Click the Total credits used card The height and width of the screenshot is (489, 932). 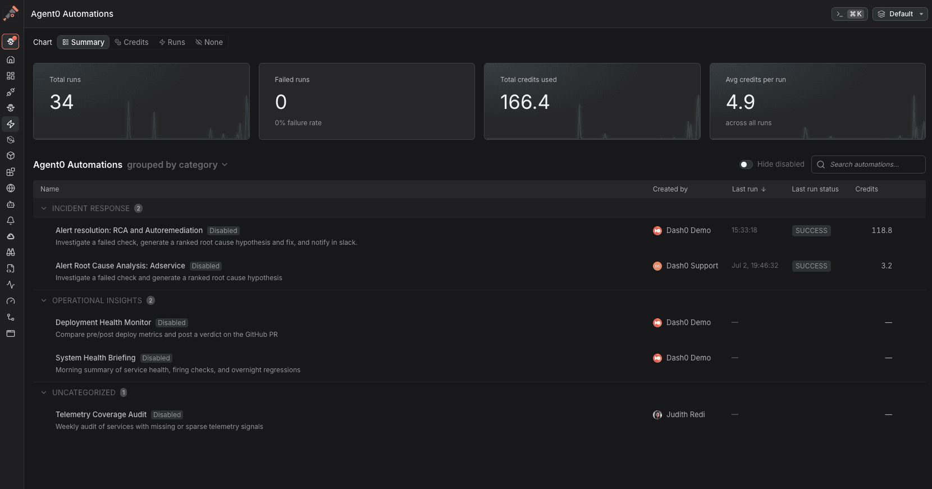(x=592, y=101)
